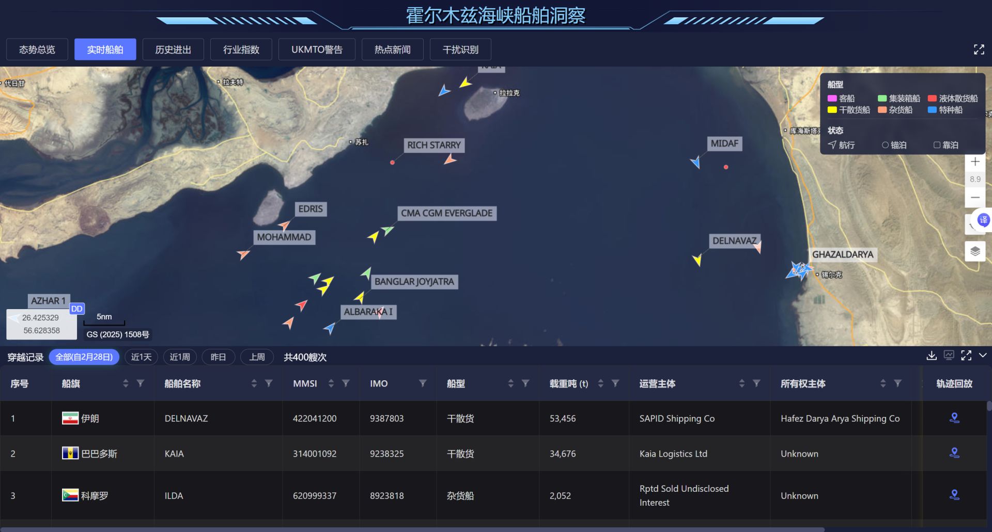Switch to the UKMTO警告 tab
Screen dimensions: 992x532
(x=317, y=49)
